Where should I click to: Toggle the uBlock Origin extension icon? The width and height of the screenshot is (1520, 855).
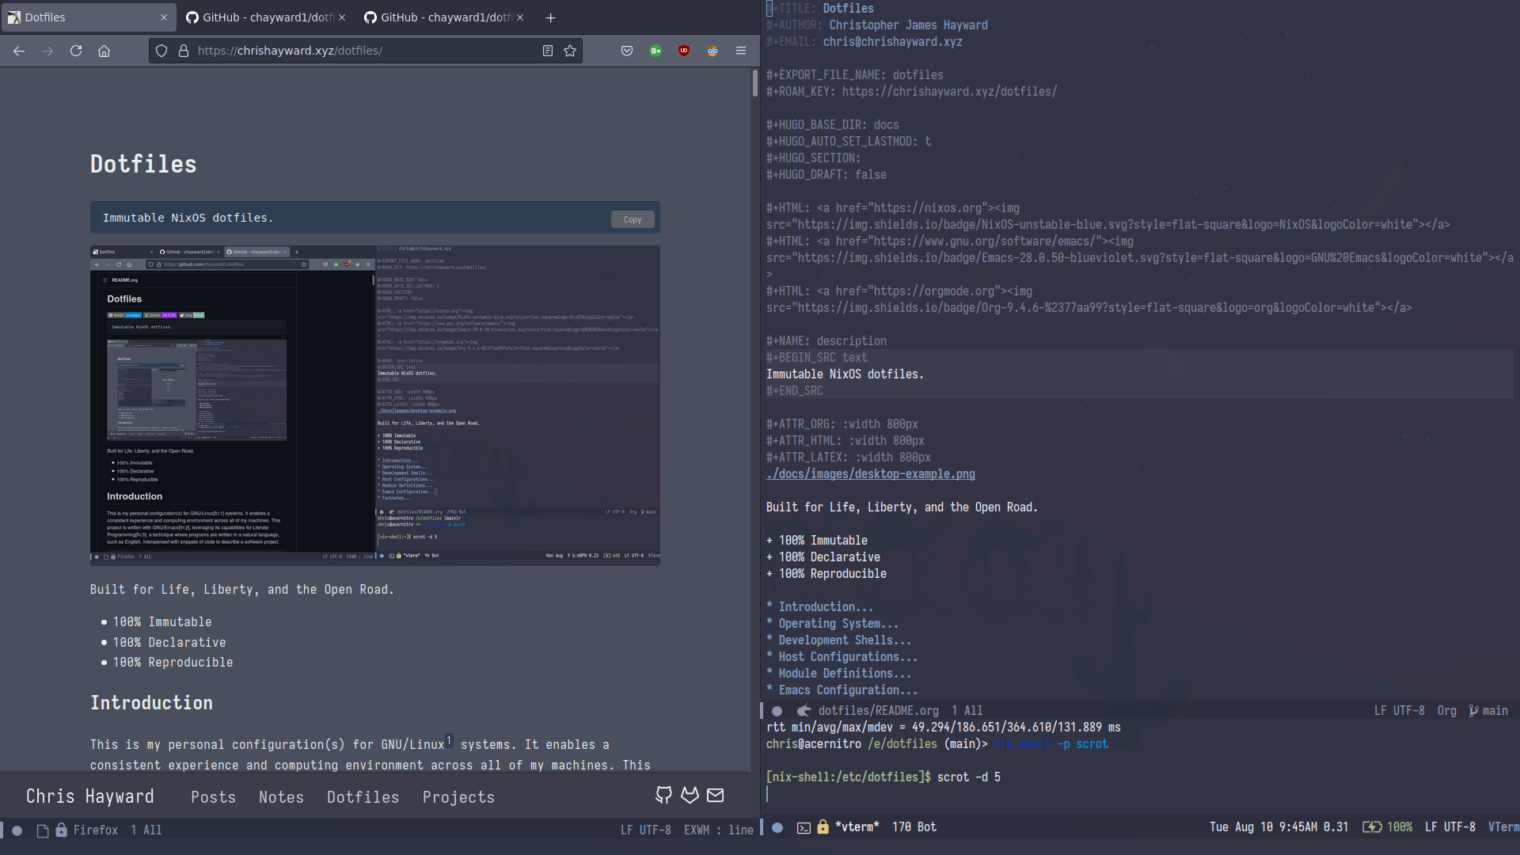[684, 50]
